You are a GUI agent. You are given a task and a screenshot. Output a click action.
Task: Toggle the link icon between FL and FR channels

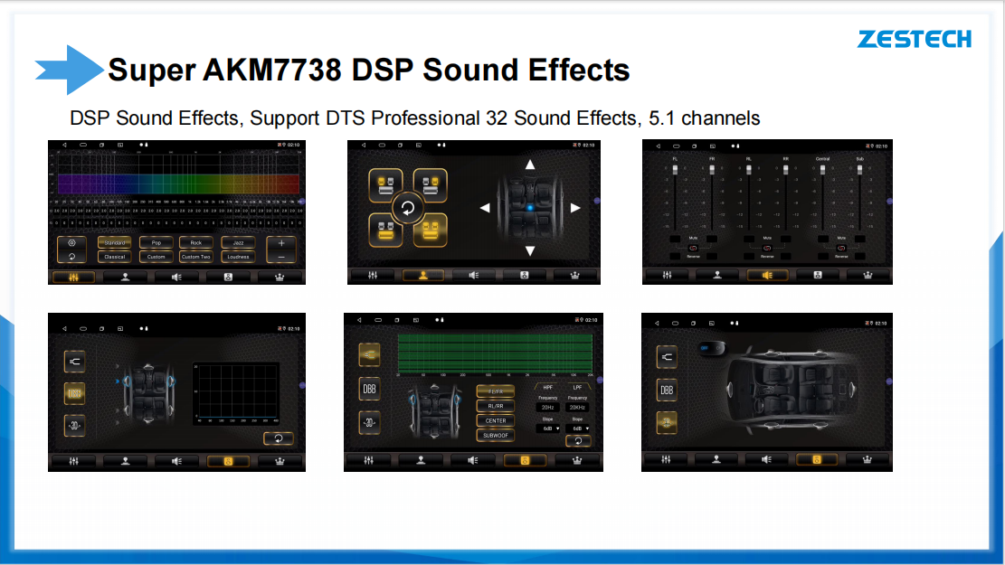coord(694,247)
